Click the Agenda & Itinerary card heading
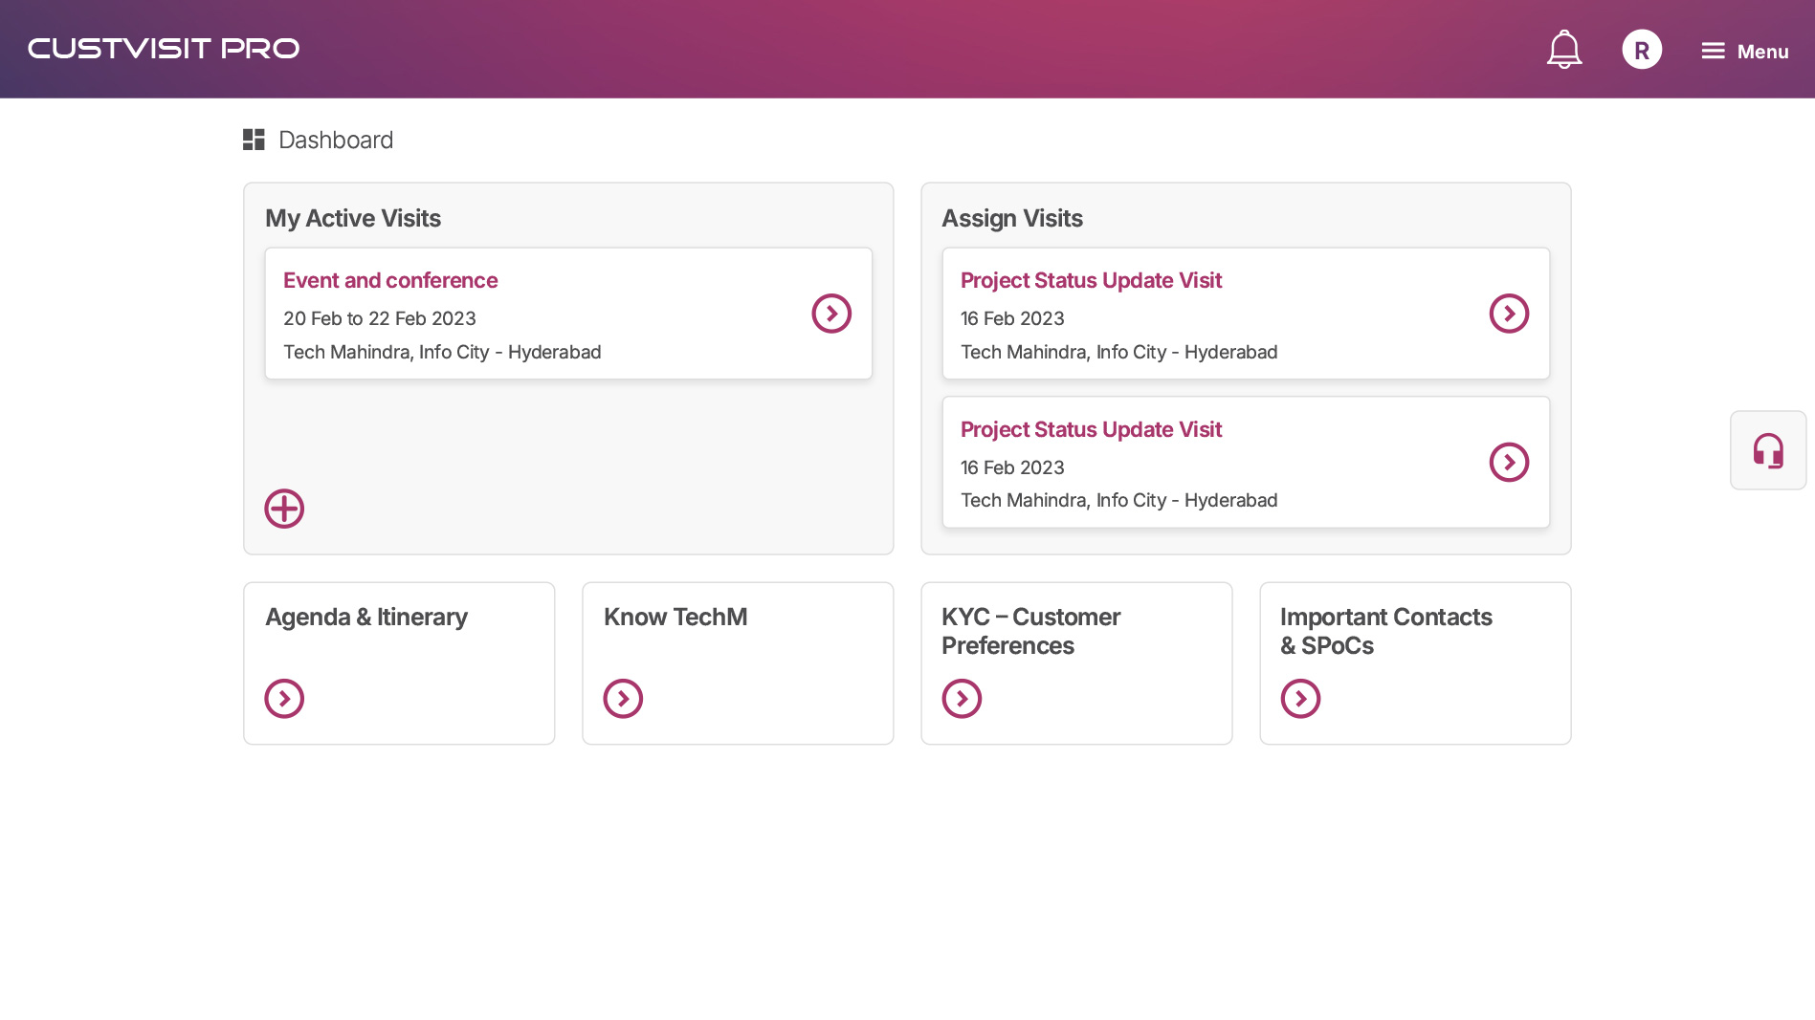Screen dimensions: 1815x1020 pyautogui.click(x=366, y=618)
